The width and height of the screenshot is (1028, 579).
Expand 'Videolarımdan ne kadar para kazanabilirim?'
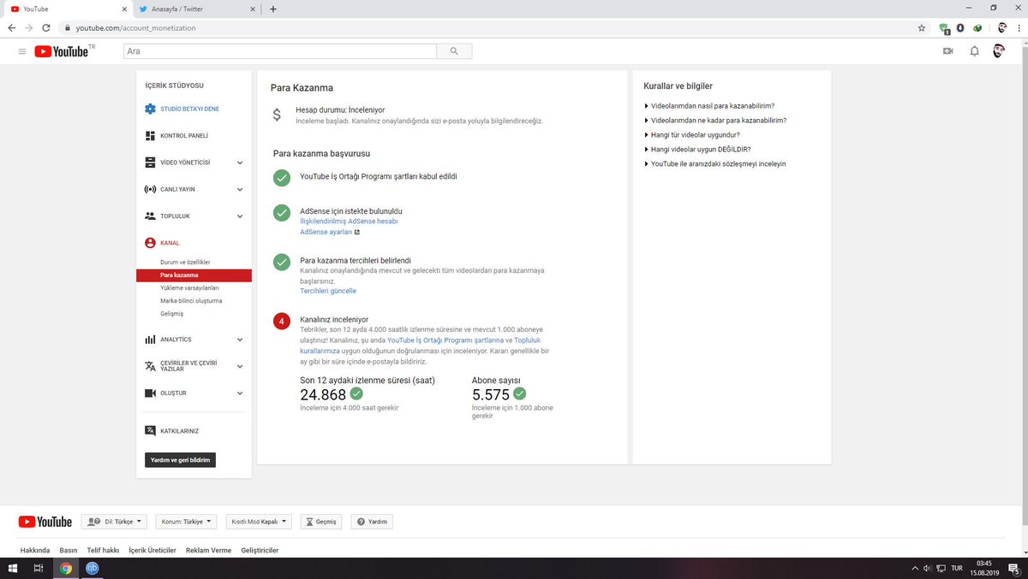(715, 121)
